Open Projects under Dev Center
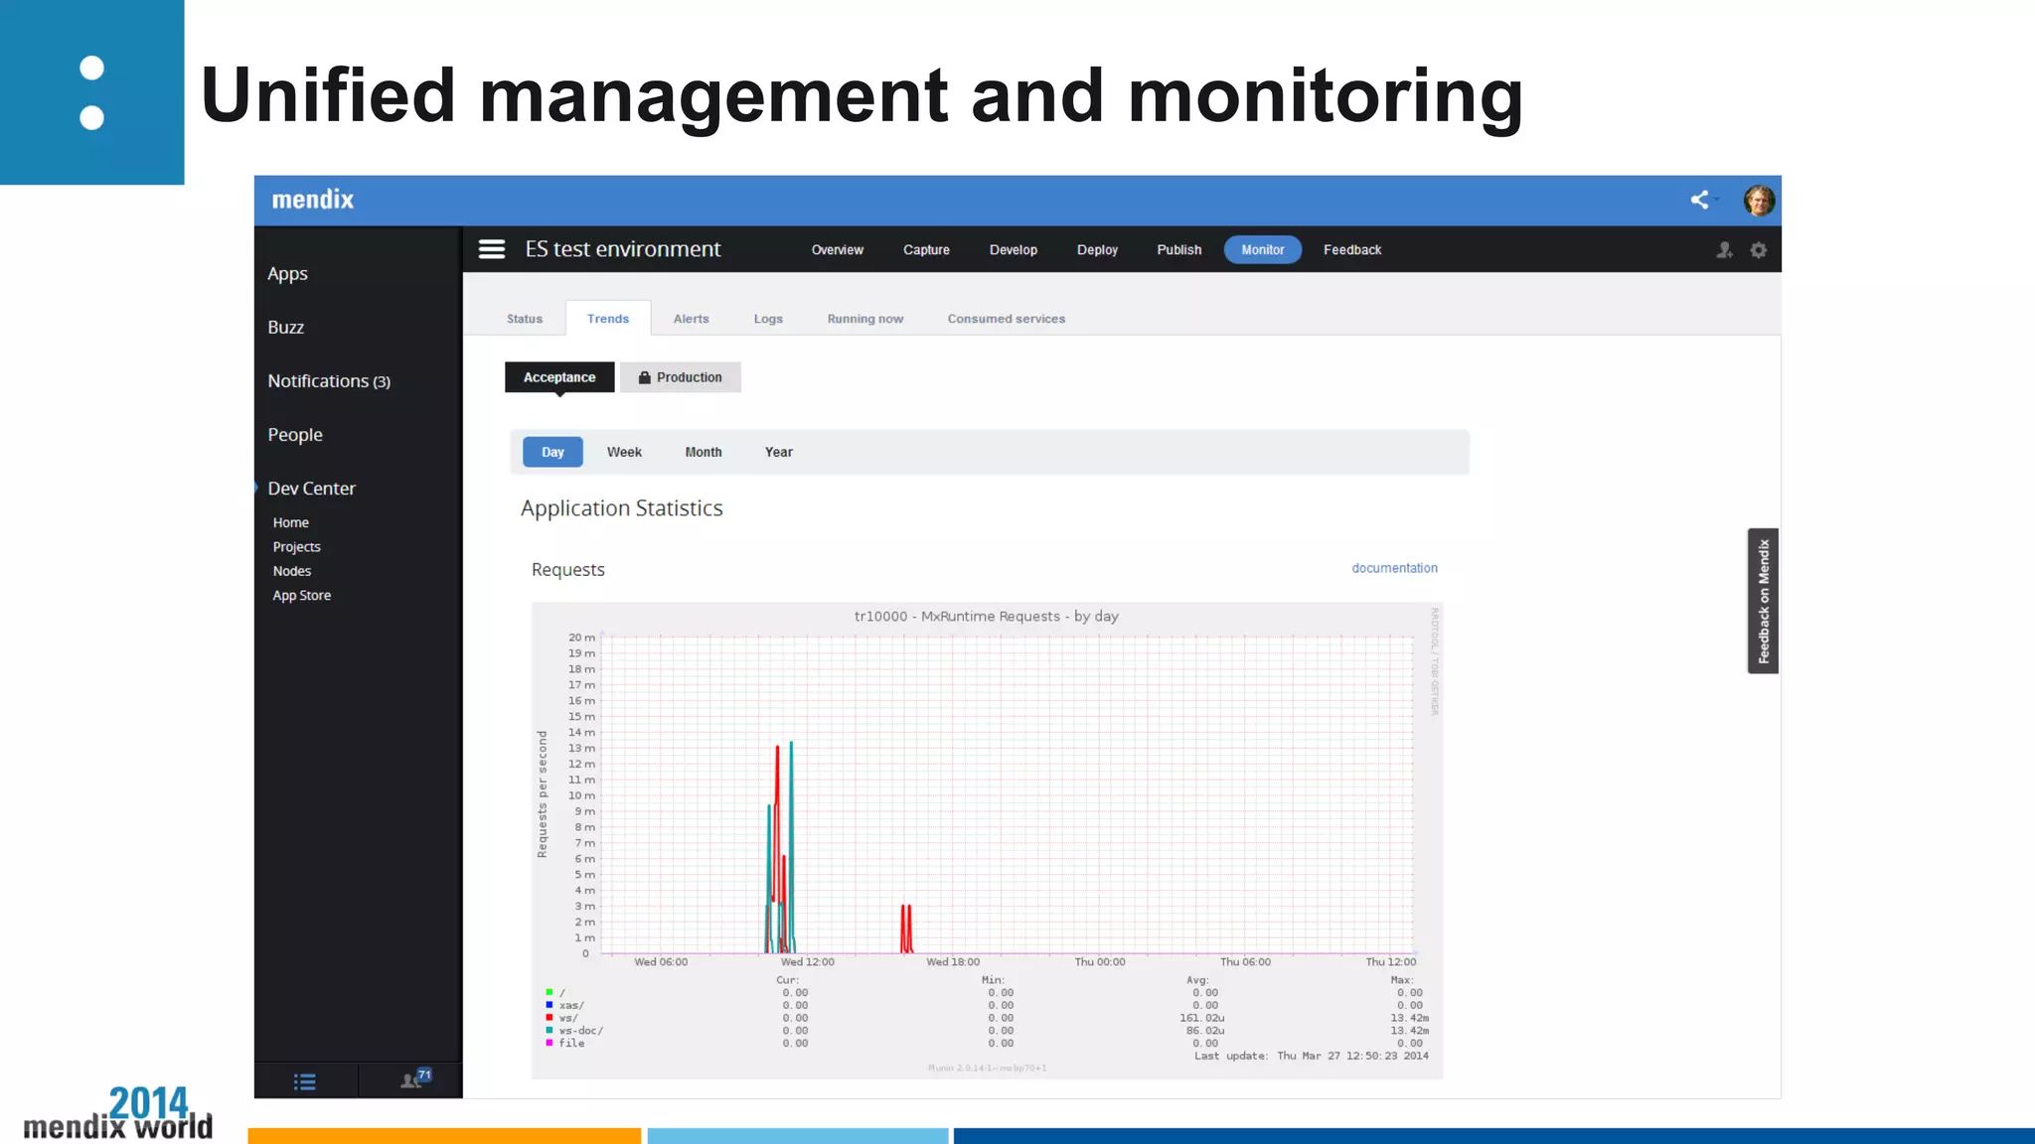This screenshot has height=1144, width=2035. point(297,547)
